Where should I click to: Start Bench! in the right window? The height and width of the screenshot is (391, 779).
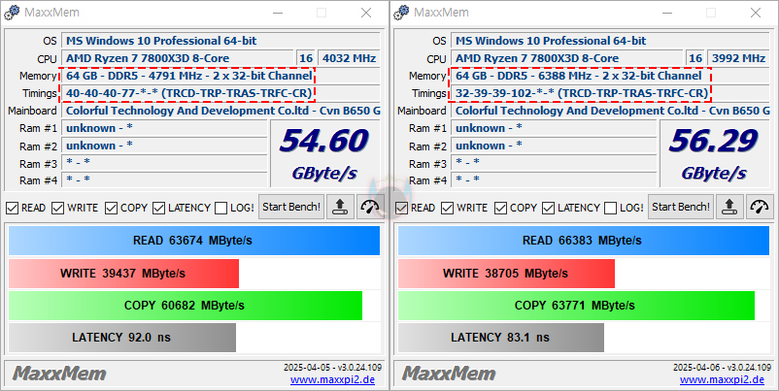[681, 207]
